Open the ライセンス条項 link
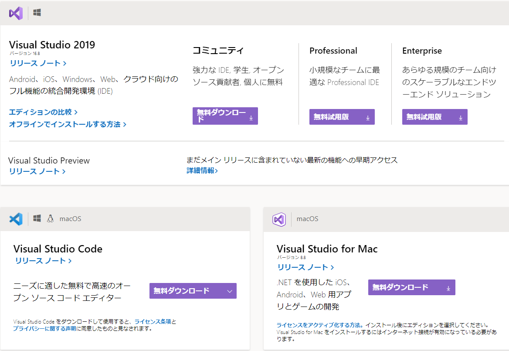This screenshot has width=509, height=351. [x=153, y=321]
